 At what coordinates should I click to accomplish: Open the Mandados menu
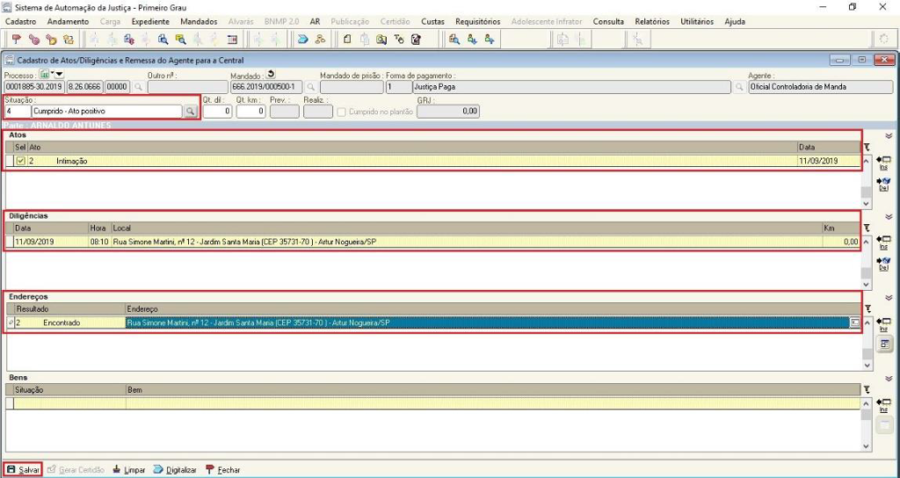point(199,22)
